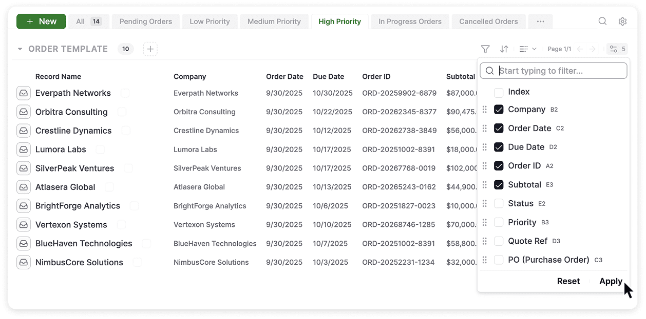Viewport: 646px width, 319px height.
Task: Open the search icon in top bar
Action: (602, 22)
